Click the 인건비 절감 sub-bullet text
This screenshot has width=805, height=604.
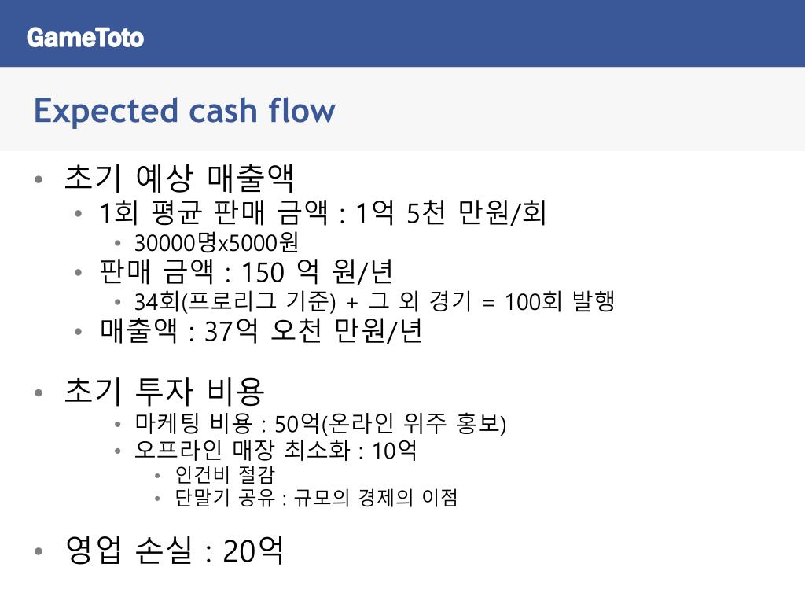(225, 475)
